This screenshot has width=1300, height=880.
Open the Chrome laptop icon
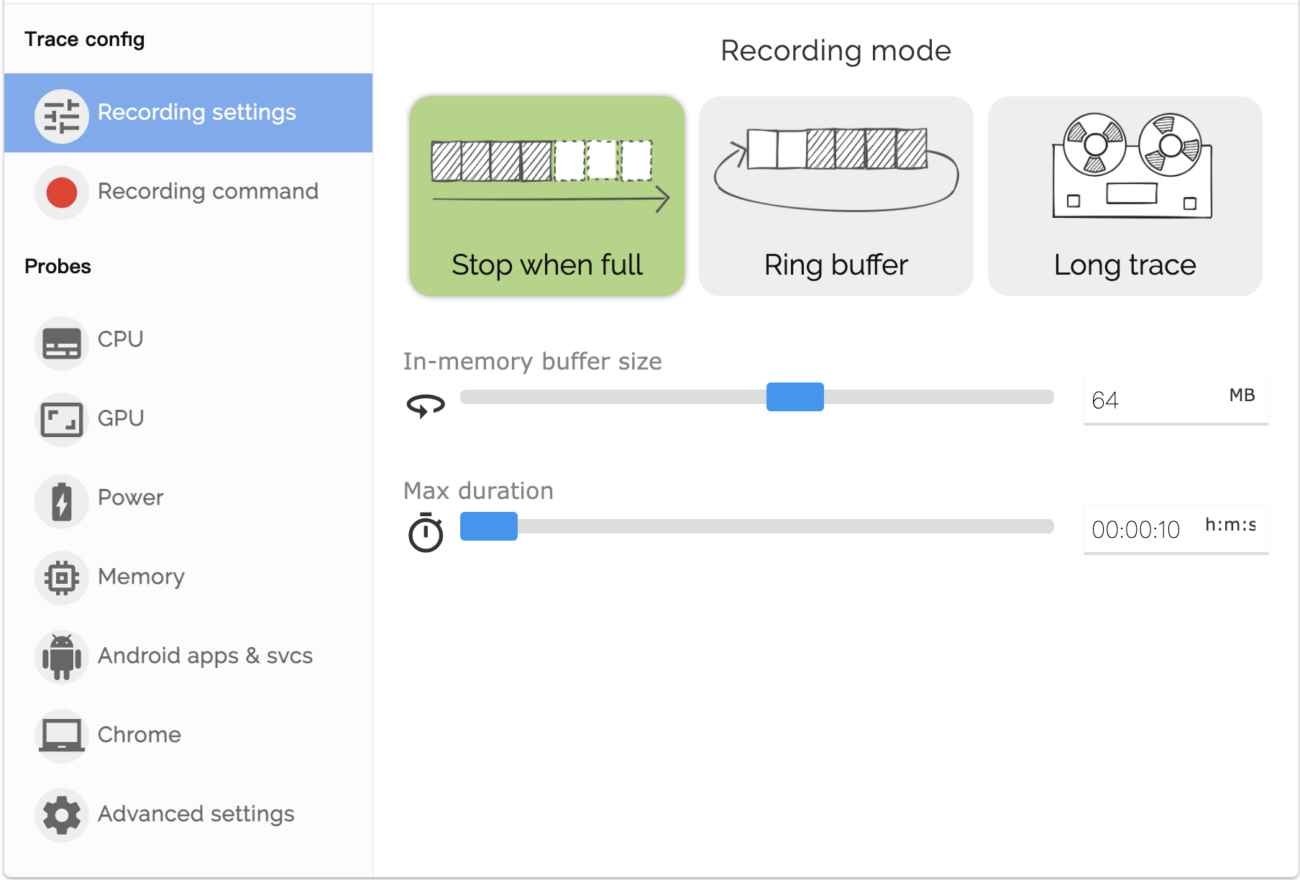[x=62, y=735]
